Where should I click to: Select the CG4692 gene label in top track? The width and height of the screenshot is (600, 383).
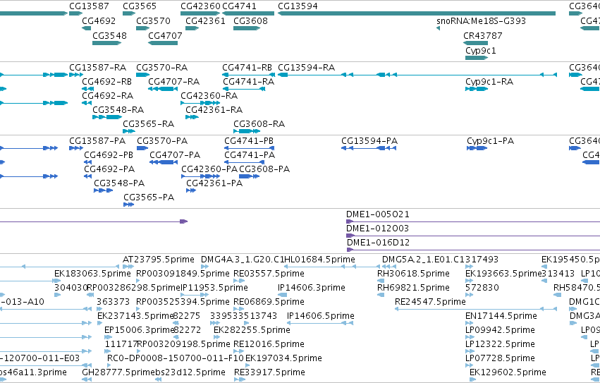(99, 21)
